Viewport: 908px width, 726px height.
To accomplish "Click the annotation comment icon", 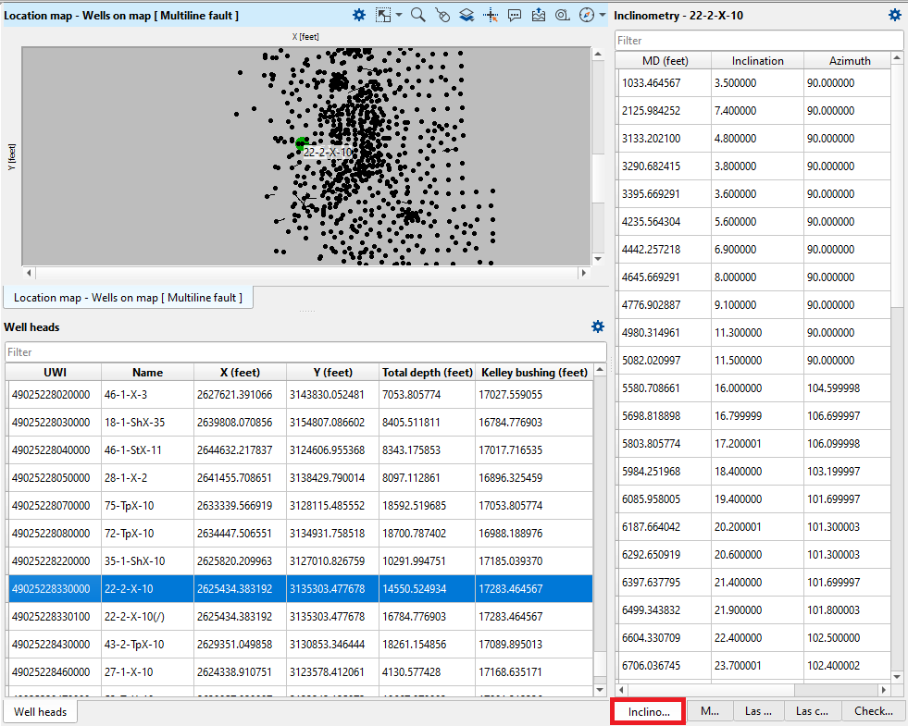I will [x=515, y=15].
